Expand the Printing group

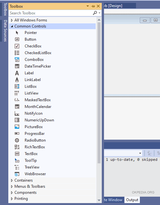tap(12, 199)
